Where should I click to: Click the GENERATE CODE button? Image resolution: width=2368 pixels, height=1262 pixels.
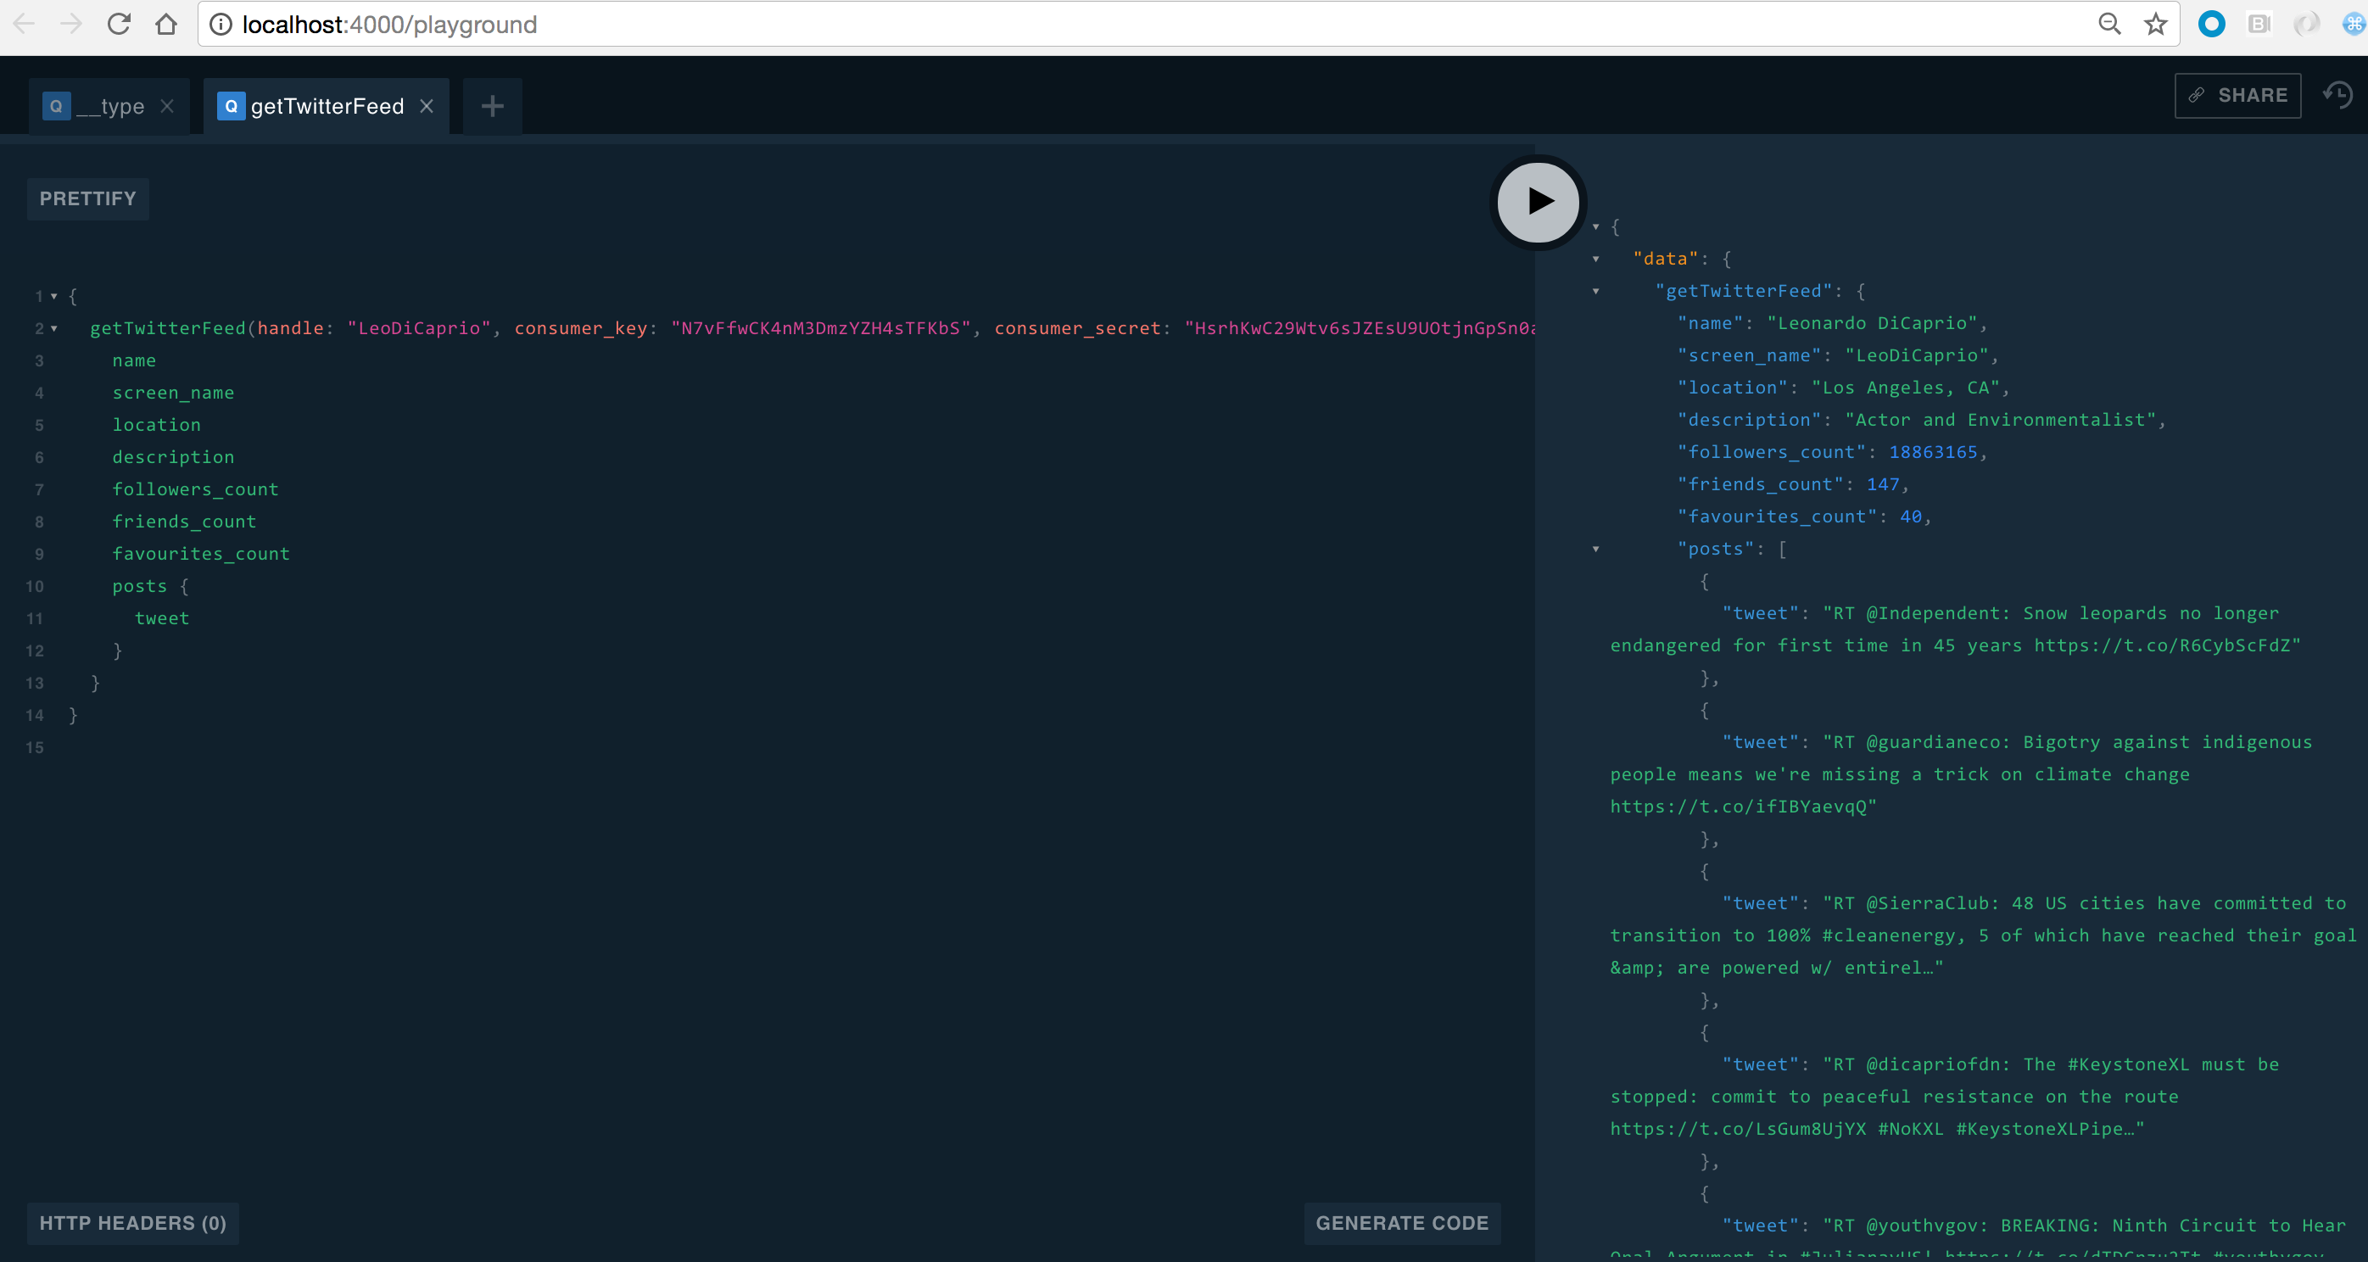(x=1402, y=1222)
